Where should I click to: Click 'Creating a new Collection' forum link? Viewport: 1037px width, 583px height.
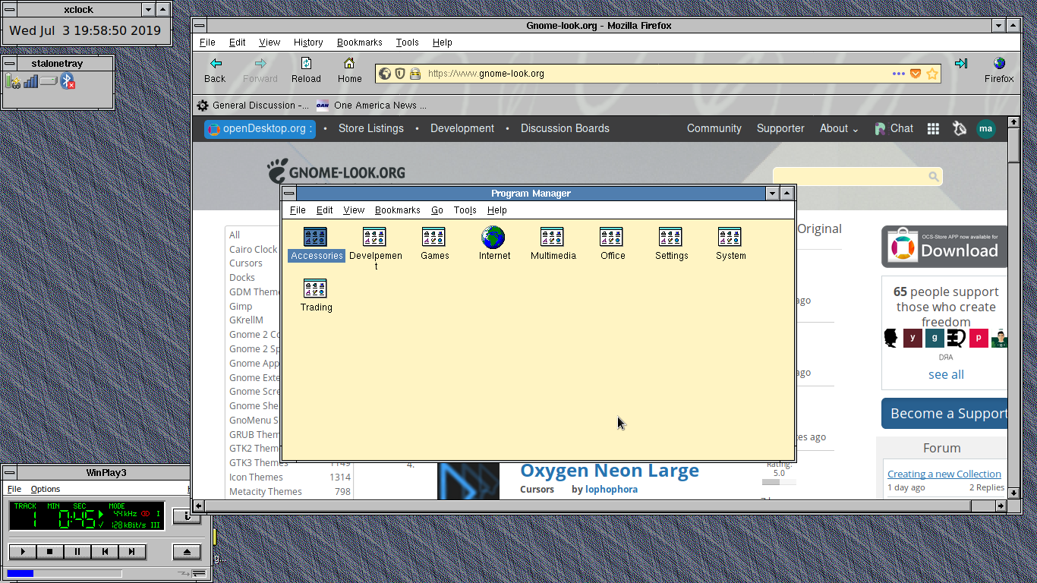(x=944, y=474)
